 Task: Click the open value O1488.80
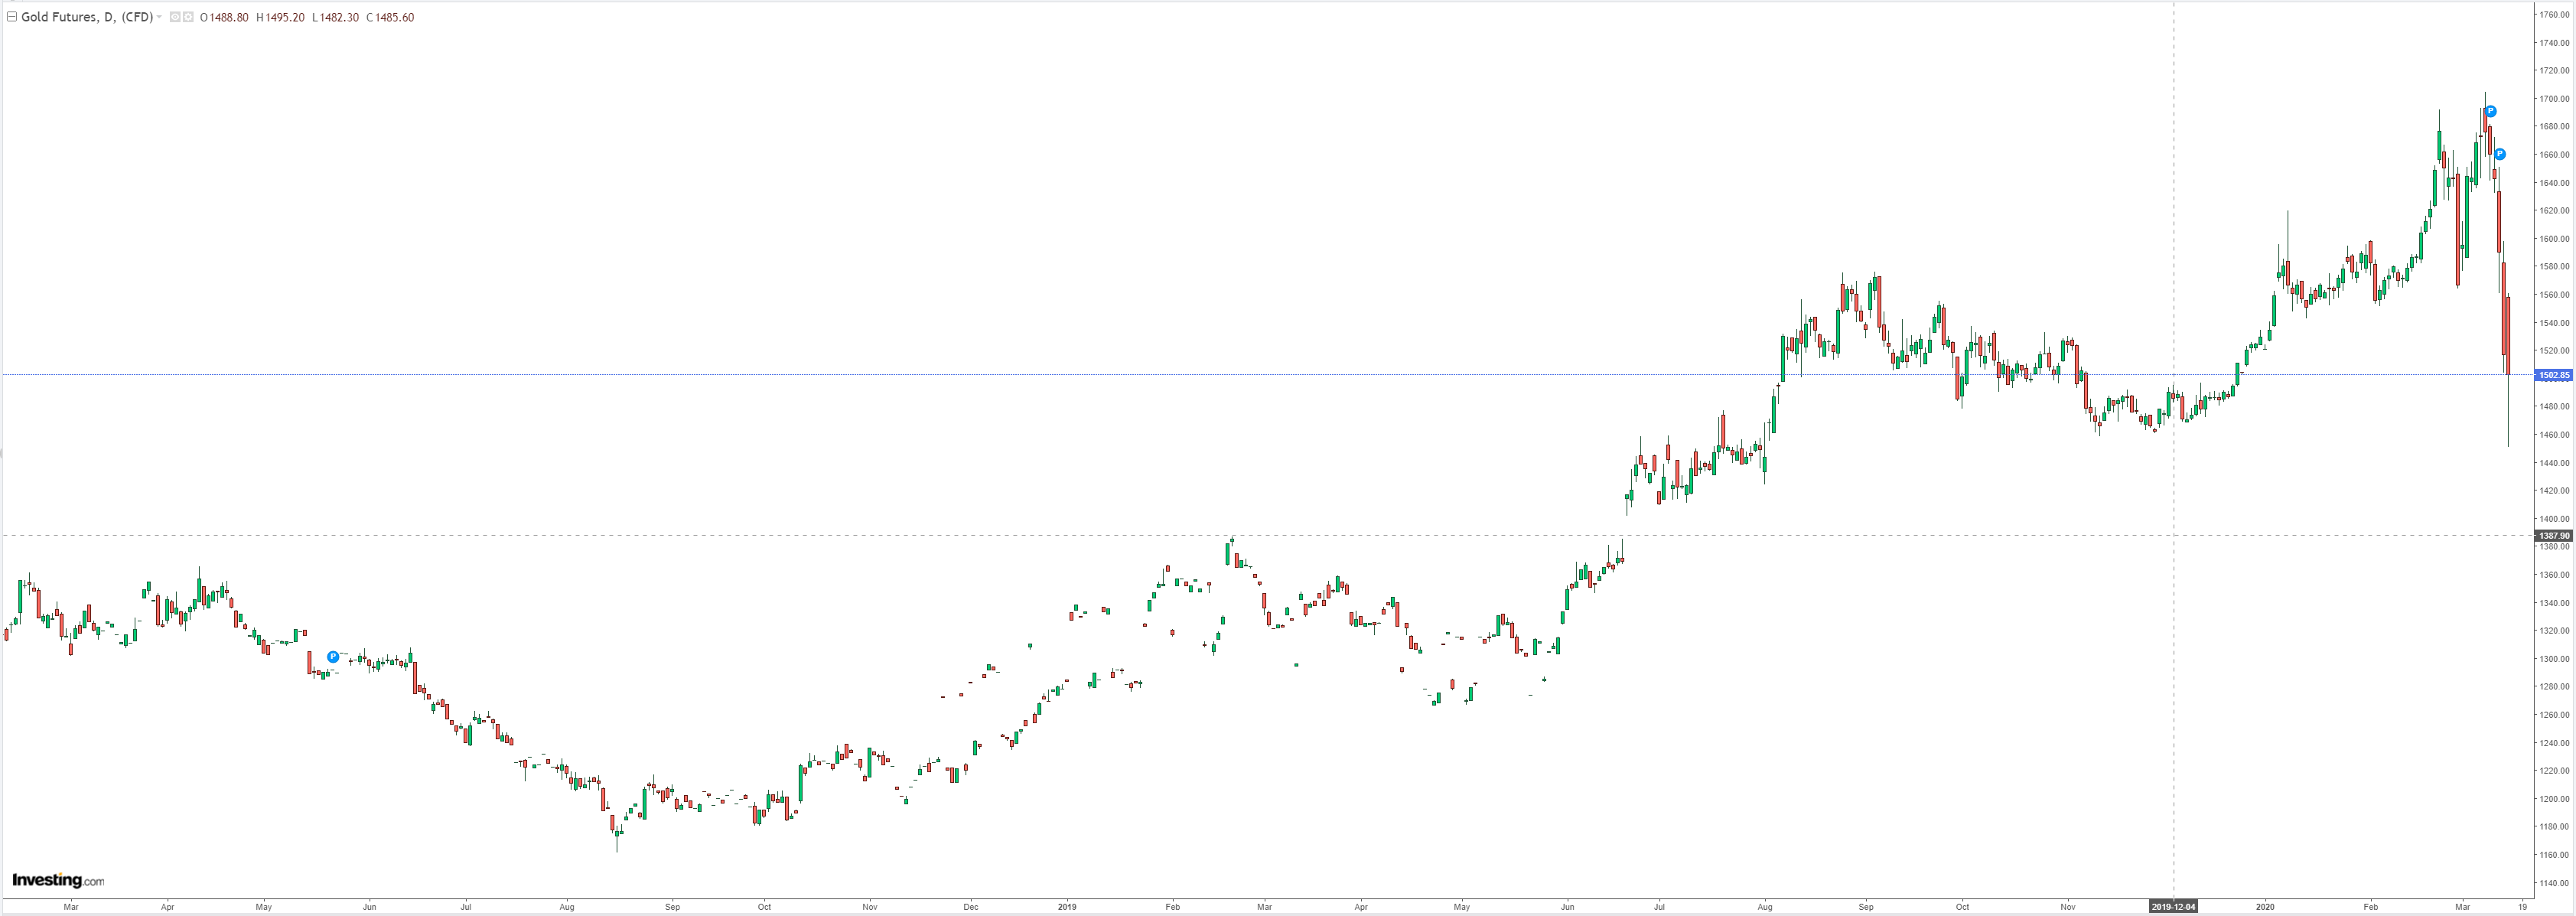pyautogui.click(x=224, y=17)
